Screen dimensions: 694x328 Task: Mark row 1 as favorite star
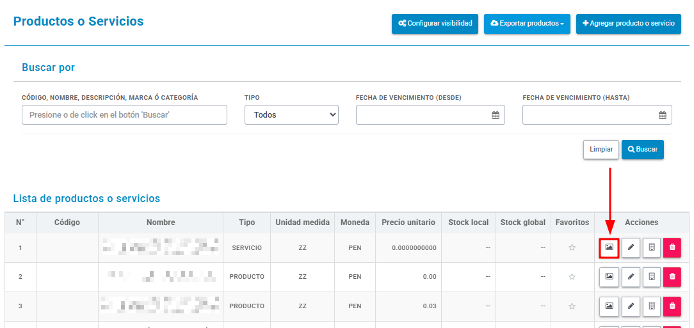572,247
